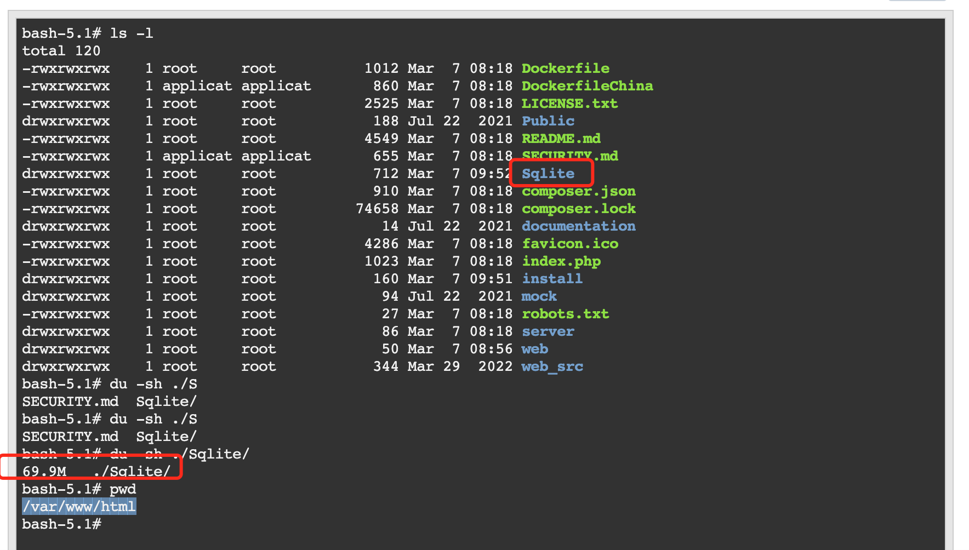Image resolution: width=969 pixels, height=550 pixels.
Task: Select the Sqlite directory highlighted in red
Action: click(x=548, y=173)
